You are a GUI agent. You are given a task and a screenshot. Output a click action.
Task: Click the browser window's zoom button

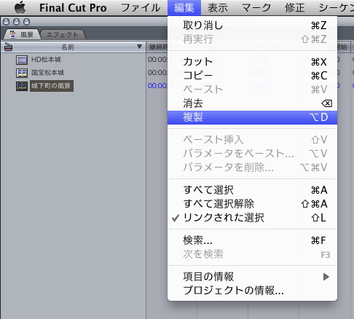pos(26,22)
